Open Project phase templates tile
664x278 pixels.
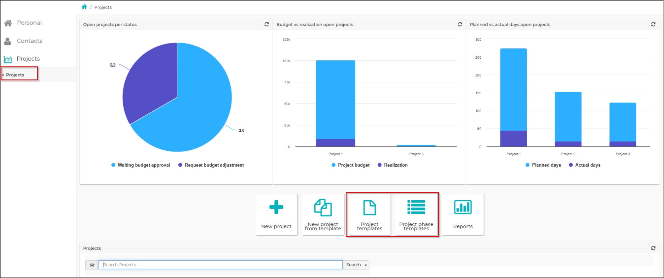point(416,214)
